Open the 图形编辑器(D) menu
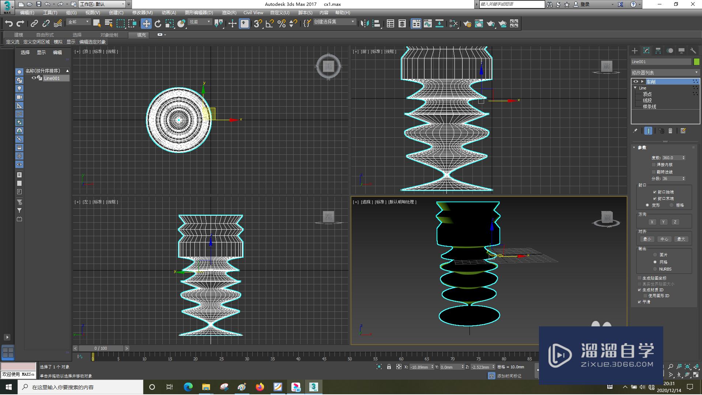702x395 pixels. [199, 13]
